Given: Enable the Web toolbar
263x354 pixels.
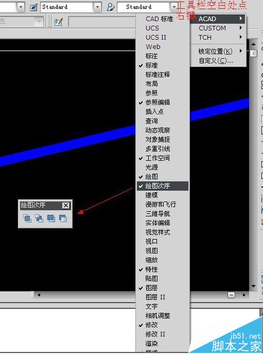Looking at the screenshot, I should pos(163,46).
